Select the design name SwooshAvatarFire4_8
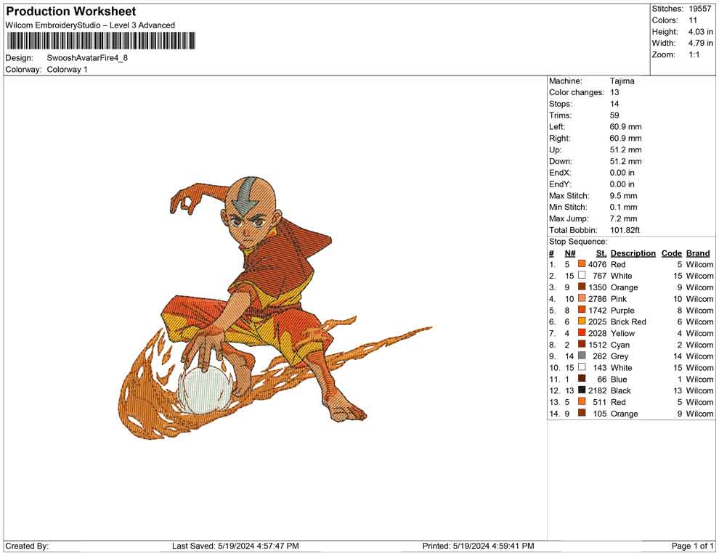 pos(87,58)
